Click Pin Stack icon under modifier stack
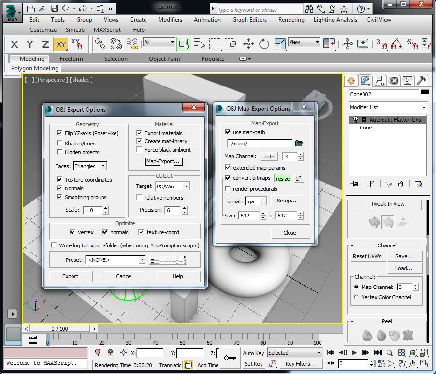 [x=354, y=184]
